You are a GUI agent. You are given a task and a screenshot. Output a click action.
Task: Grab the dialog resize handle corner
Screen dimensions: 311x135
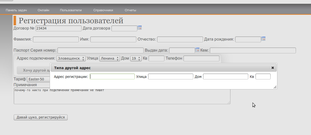coord(275,87)
